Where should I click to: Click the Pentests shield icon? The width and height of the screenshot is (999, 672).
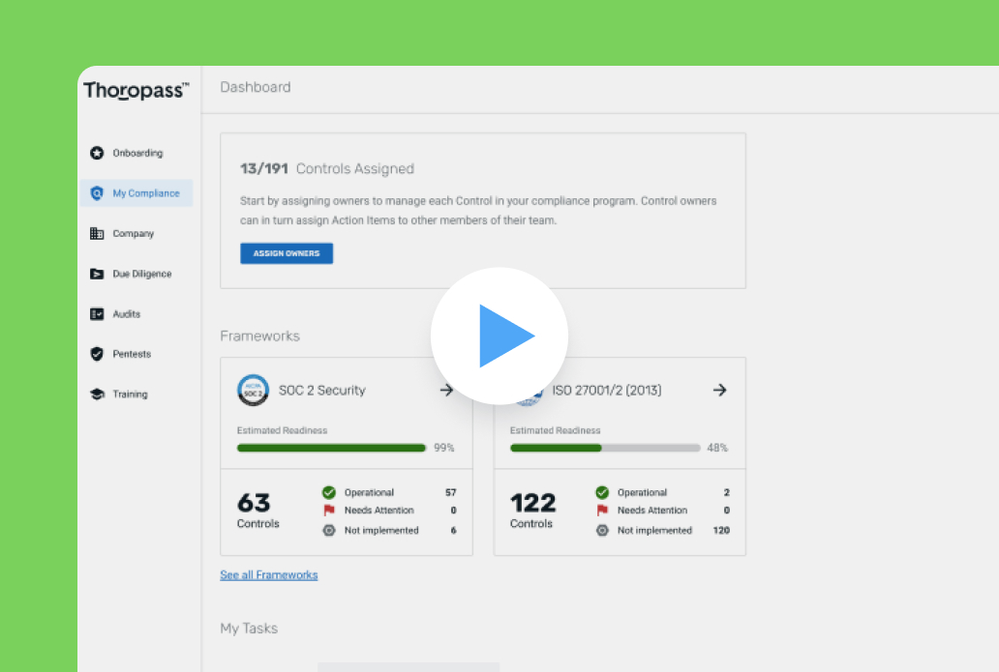(97, 354)
